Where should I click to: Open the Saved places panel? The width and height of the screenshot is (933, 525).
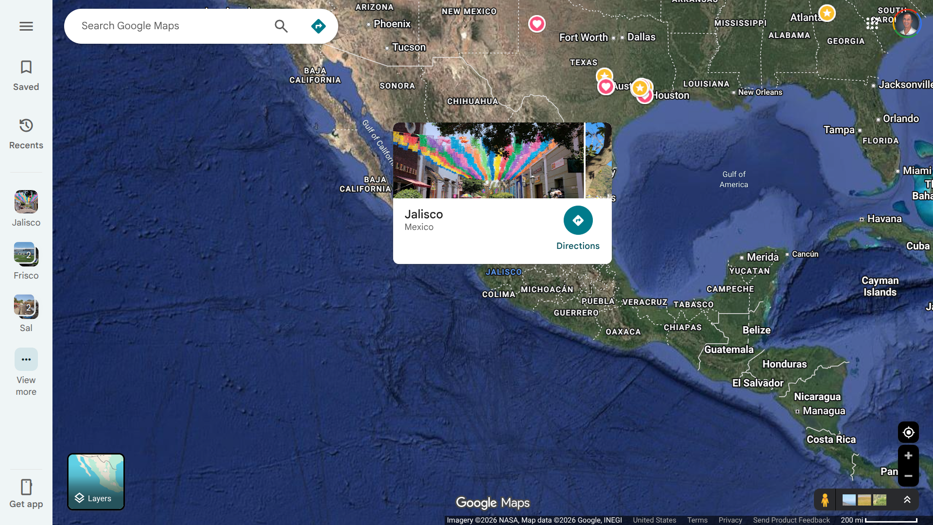26,75
